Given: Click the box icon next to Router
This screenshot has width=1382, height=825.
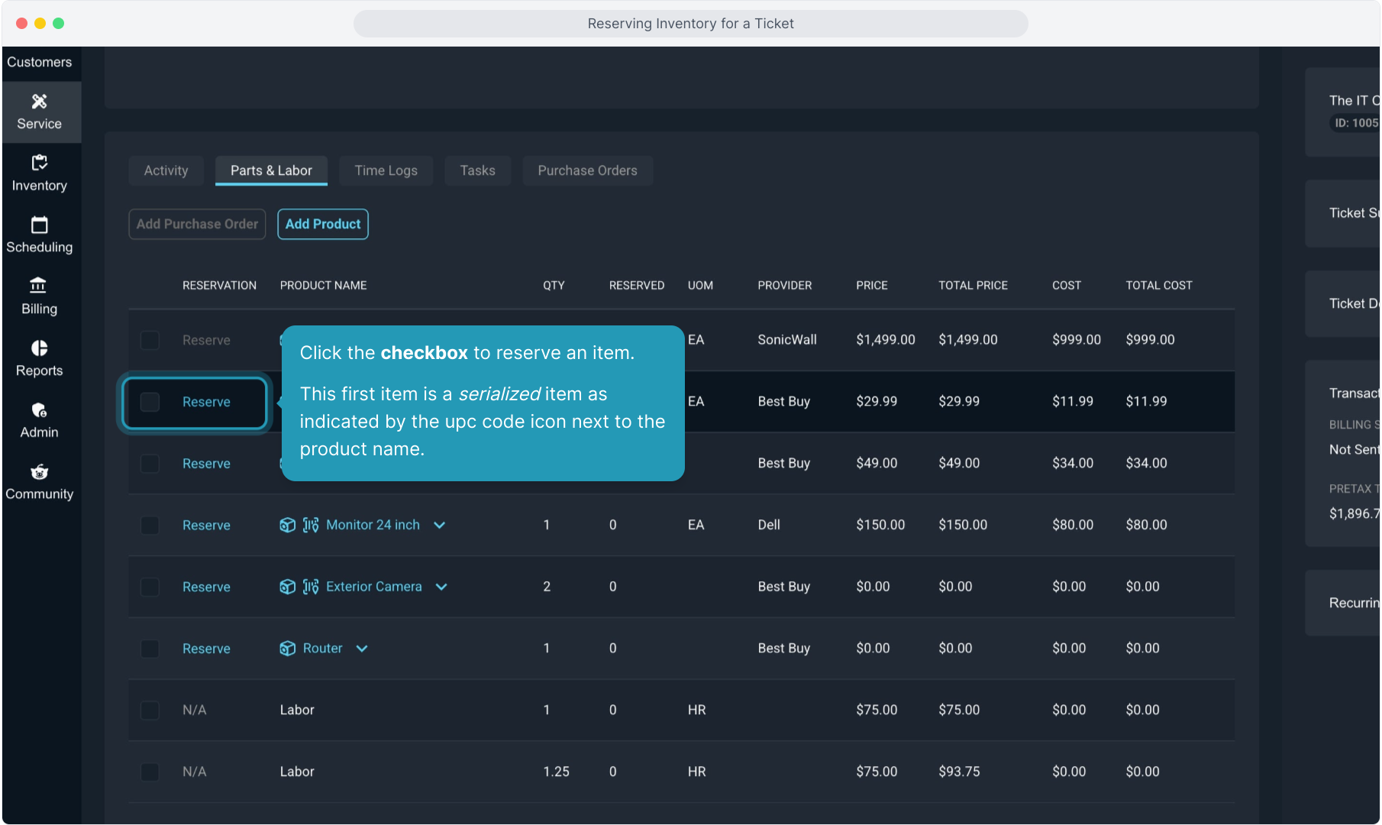Looking at the screenshot, I should (x=287, y=649).
